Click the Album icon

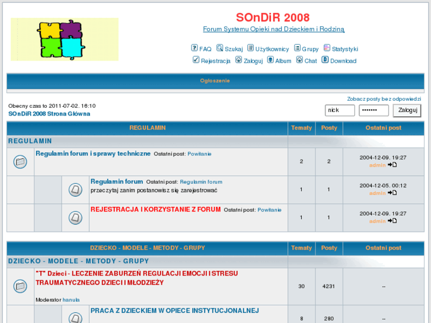[270, 60]
